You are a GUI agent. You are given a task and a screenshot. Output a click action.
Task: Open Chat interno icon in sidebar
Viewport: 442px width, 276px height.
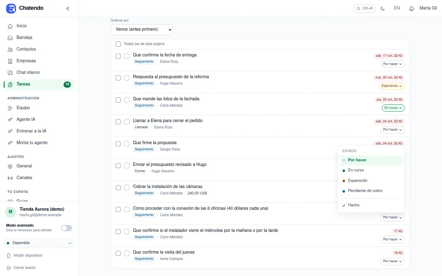10,73
